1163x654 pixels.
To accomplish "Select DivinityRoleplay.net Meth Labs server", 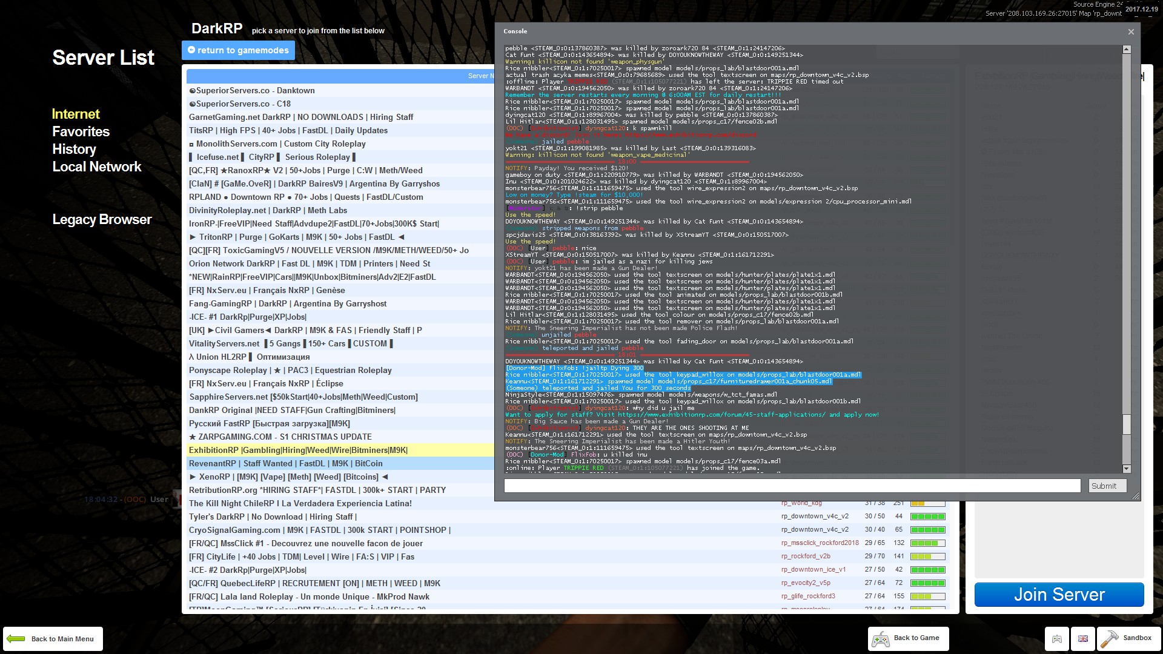I will (340, 210).
